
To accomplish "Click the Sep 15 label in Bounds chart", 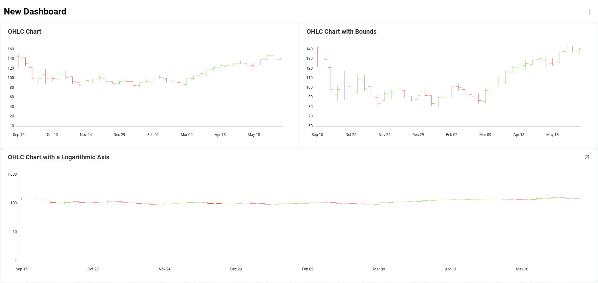I will click(317, 135).
